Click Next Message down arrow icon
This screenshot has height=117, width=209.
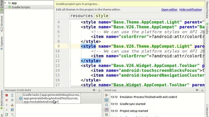coord(7,110)
